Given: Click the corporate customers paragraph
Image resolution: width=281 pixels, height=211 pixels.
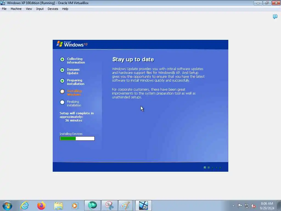Looking at the screenshot, I should click(154, 93).
